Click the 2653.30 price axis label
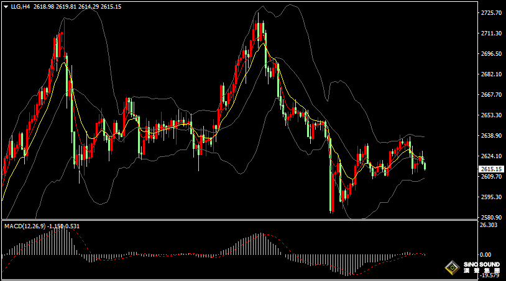The height and width of the screenshot is (281, 506). point(491,115)
